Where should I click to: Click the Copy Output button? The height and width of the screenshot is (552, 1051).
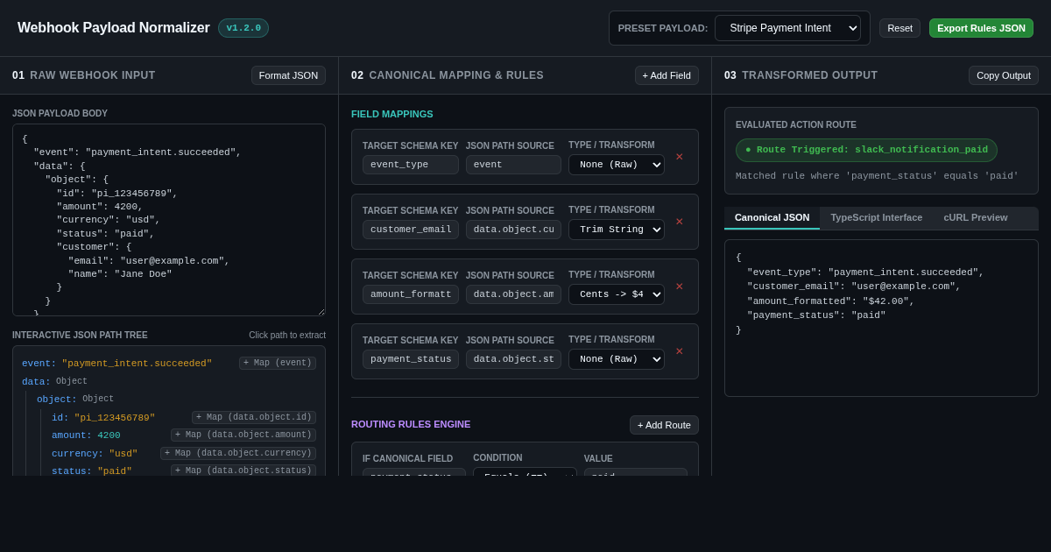coord(1004,75)
